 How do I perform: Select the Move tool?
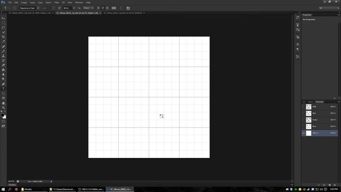coord(3,18)
